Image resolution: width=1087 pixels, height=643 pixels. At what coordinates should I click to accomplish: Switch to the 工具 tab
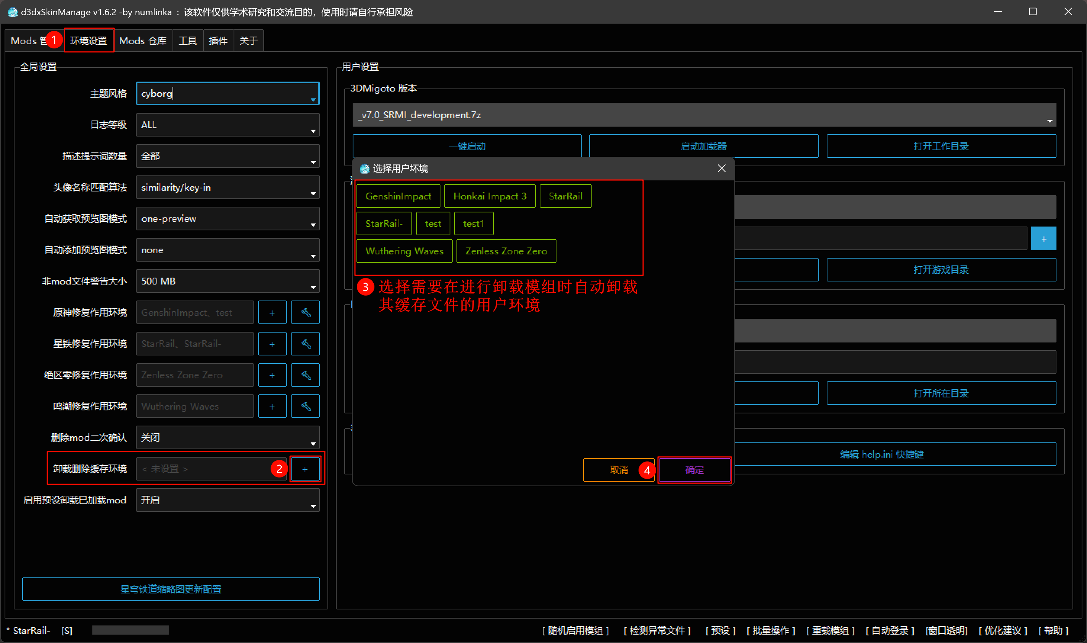(188, 41)
